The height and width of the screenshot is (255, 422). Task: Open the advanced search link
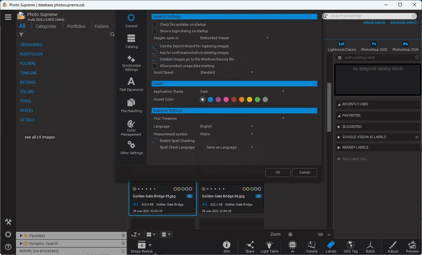403,22
